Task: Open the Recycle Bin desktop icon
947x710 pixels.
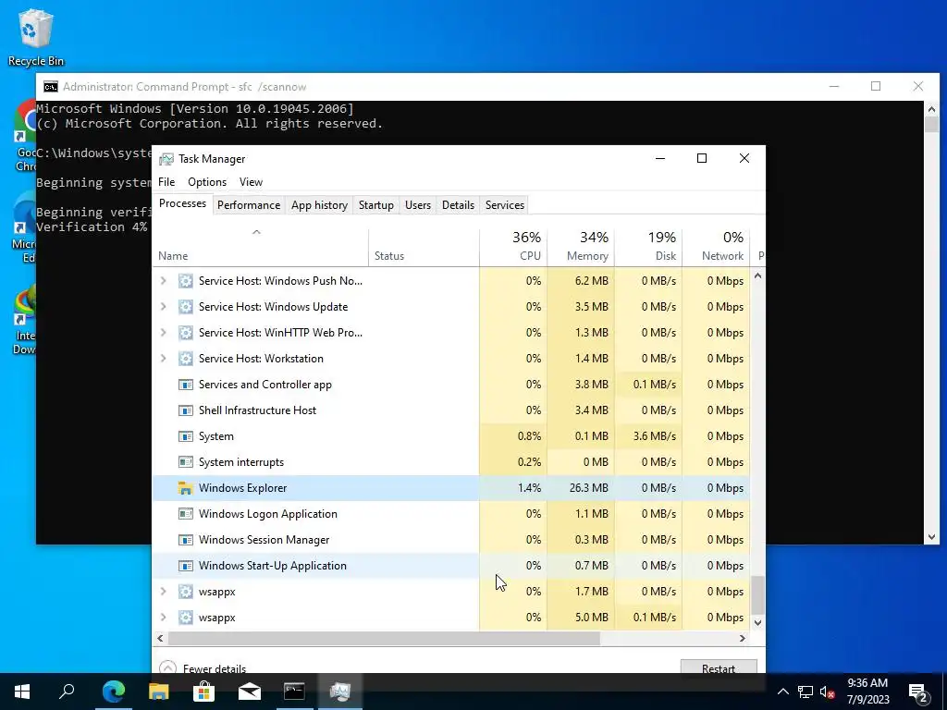Action: pos(36,37)
